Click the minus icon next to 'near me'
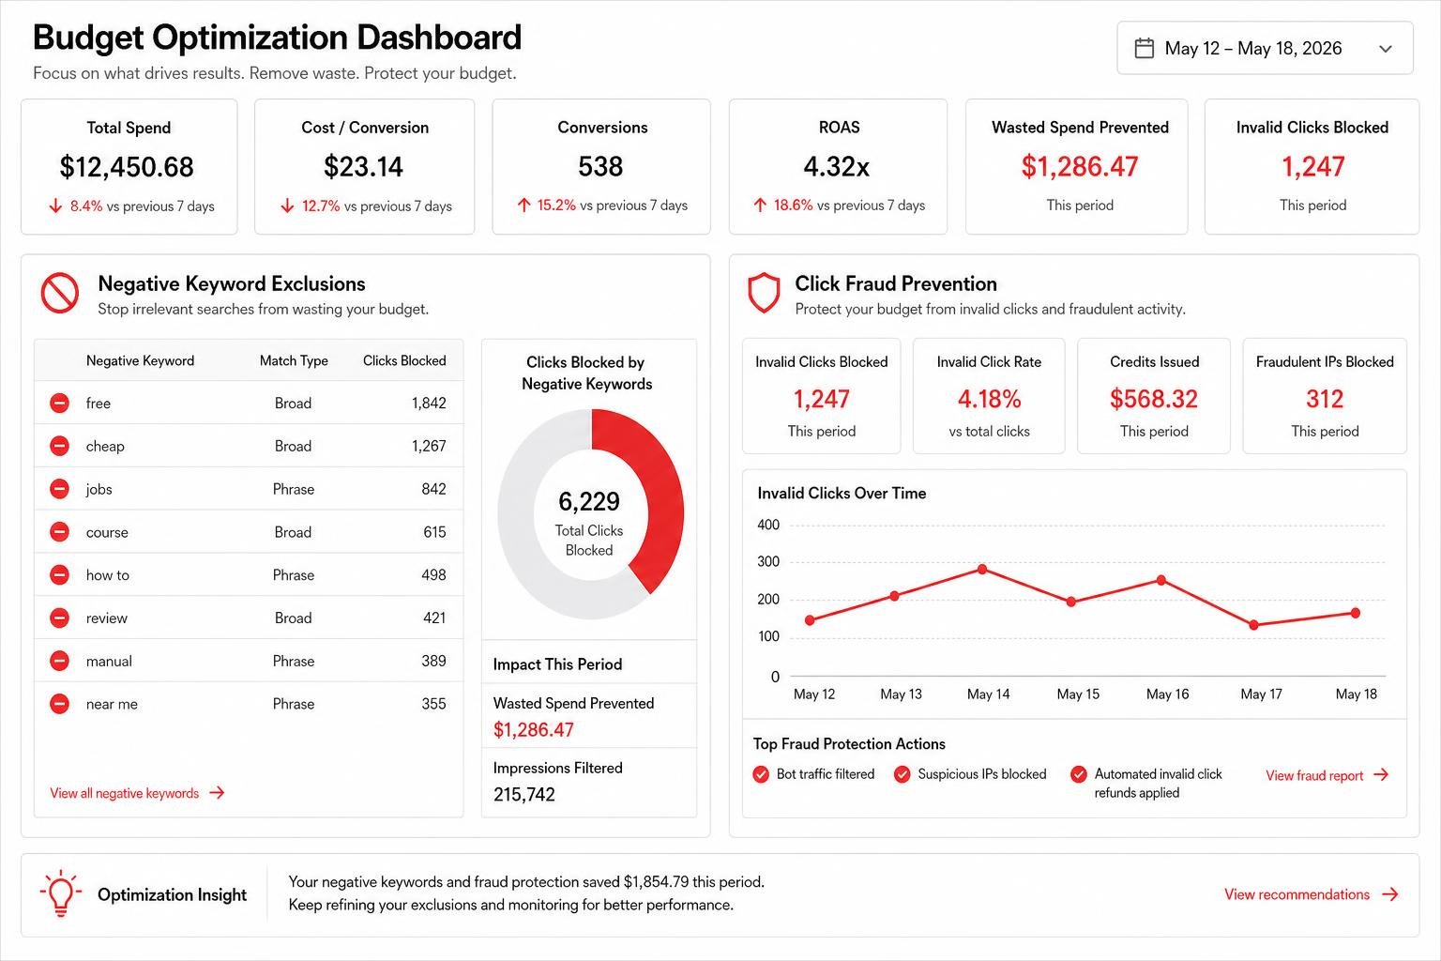Image resolution: width=1441 pixels, height=961 pixels. point(59,704)
